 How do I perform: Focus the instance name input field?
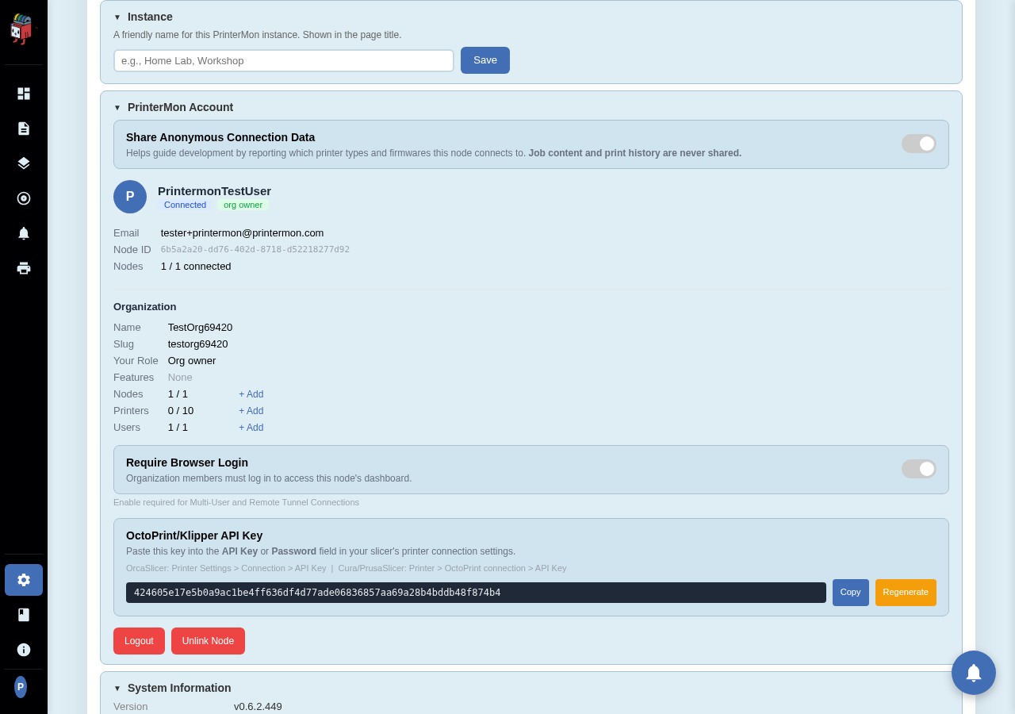pos(284,60)
